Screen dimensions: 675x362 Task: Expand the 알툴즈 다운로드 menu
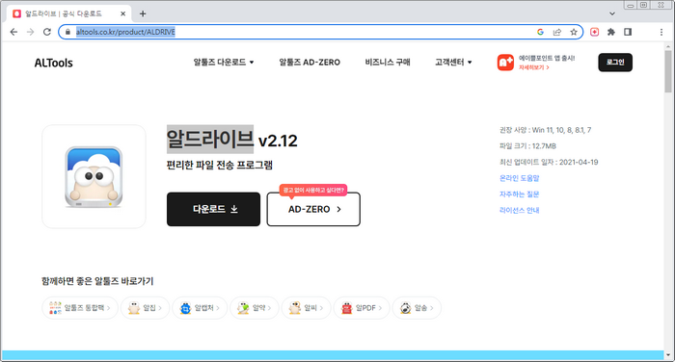coord(224,63)
